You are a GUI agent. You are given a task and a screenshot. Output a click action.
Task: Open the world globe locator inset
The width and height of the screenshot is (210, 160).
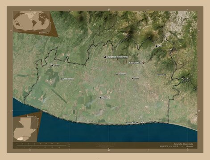31,21
